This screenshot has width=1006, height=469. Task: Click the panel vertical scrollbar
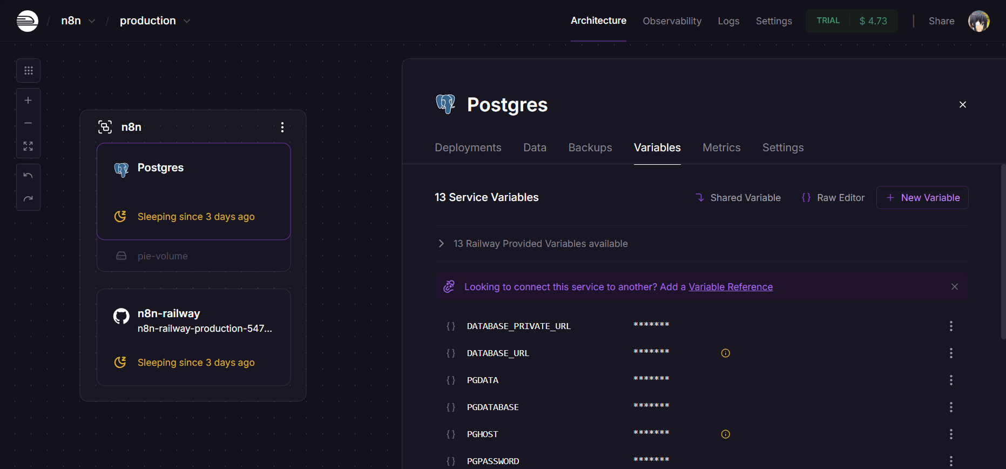pyautogui.click(x=1003, y=252)
